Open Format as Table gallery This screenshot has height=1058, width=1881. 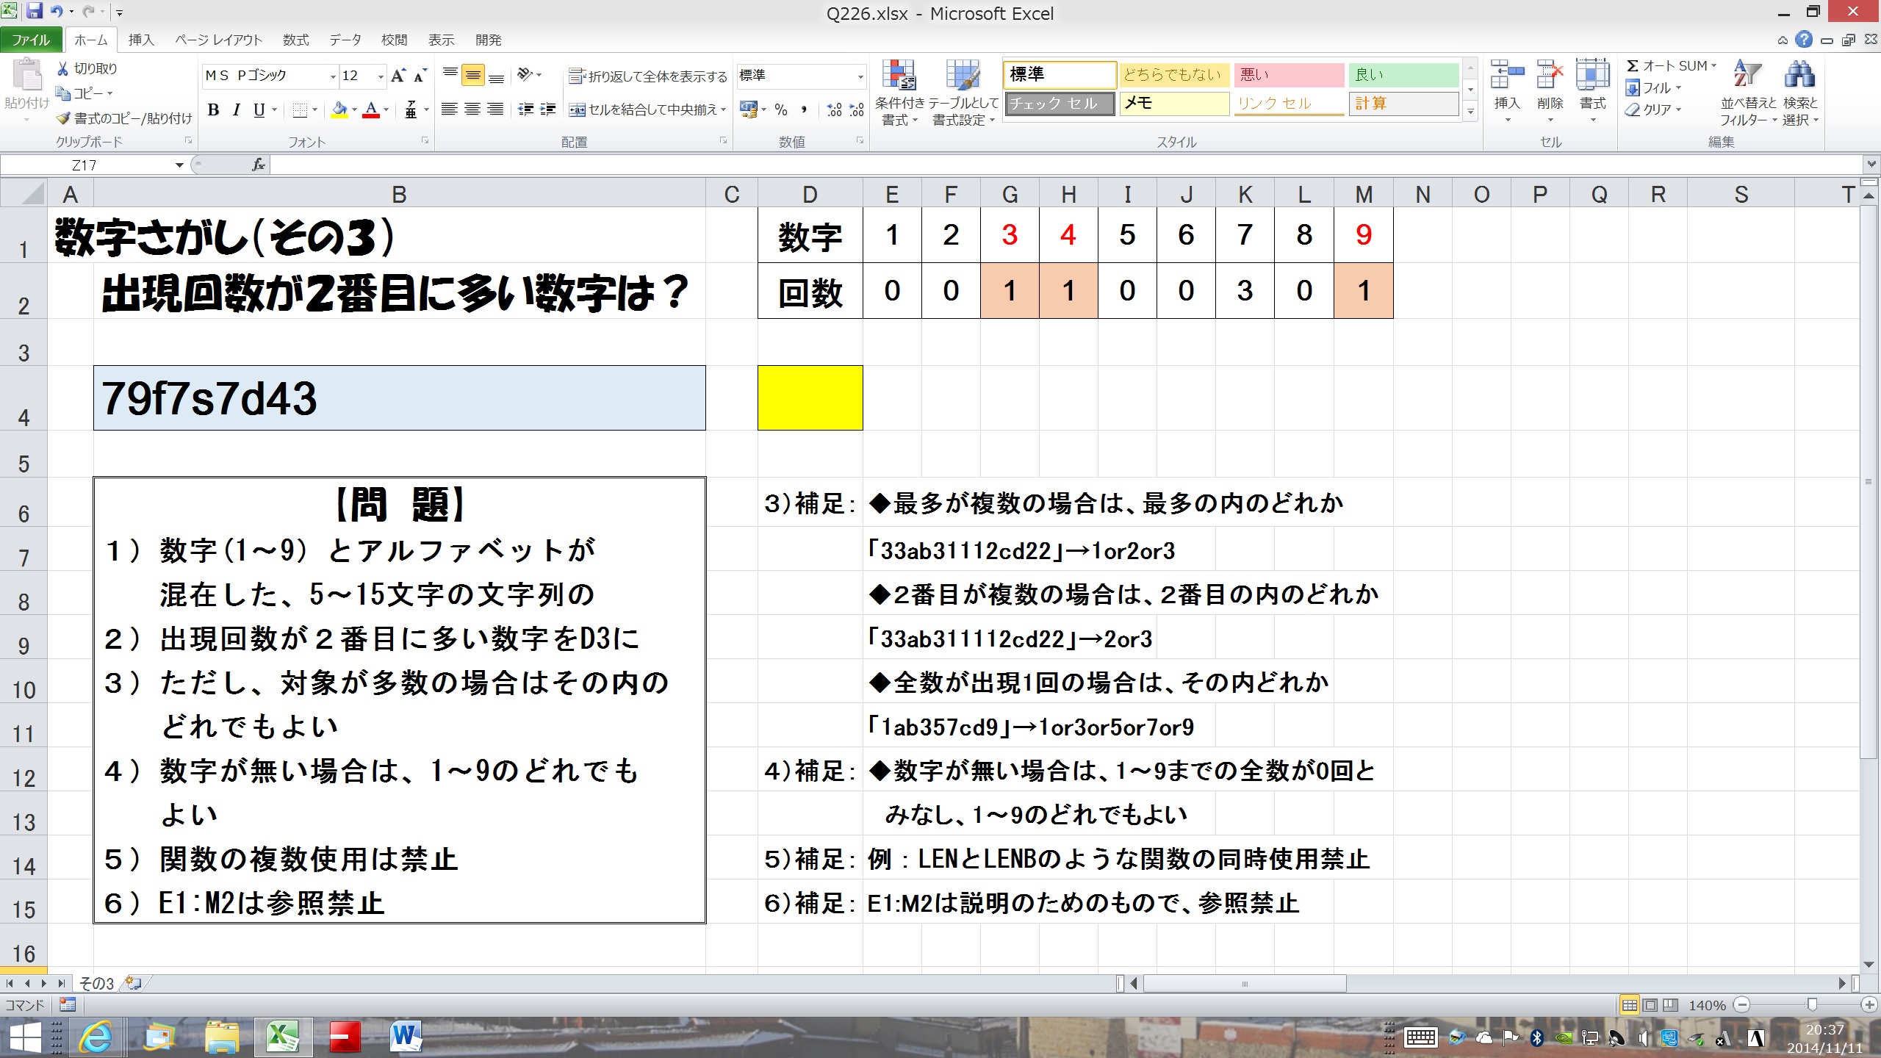tap(964, 93)
